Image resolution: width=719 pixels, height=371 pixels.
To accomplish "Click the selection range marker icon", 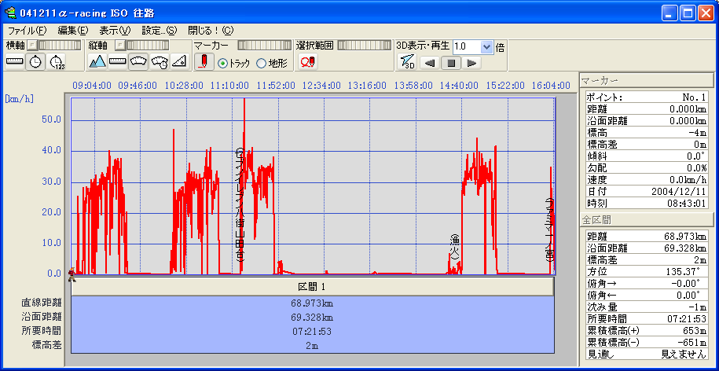I will tap(307, 62).
